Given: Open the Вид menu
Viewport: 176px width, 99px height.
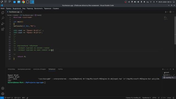Looking at the screenshot, I should (x=24, y=9).
